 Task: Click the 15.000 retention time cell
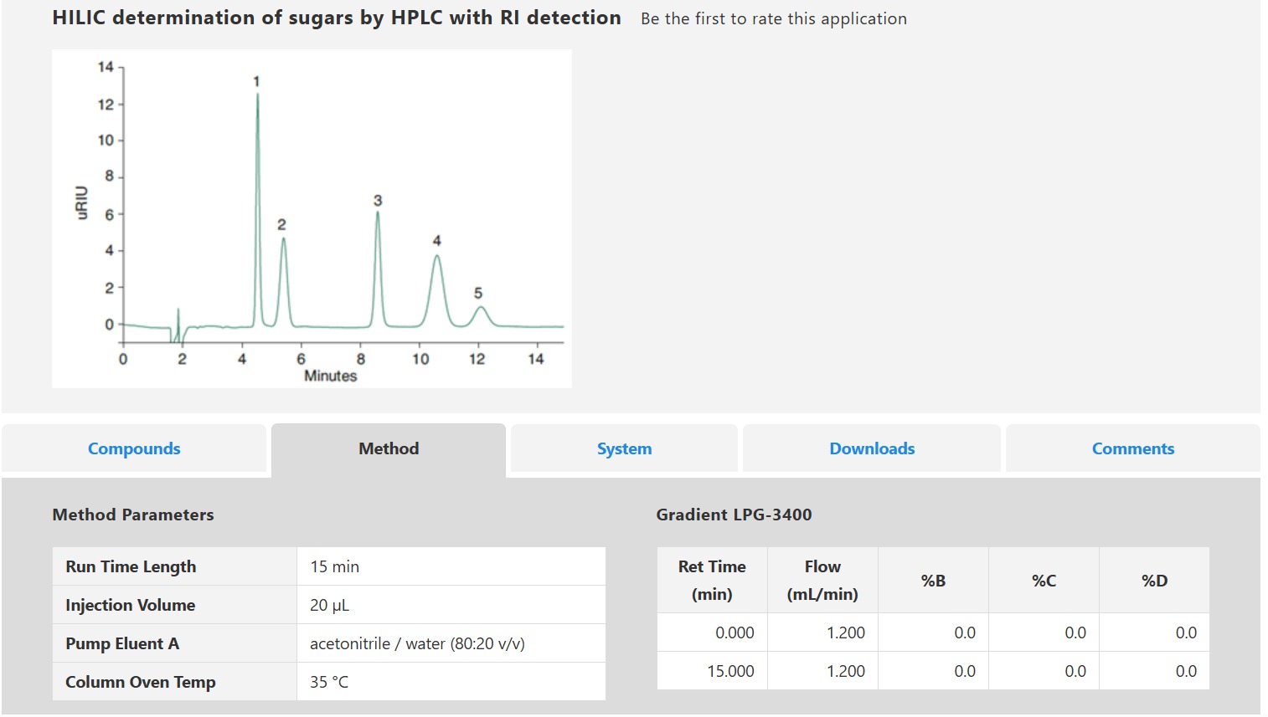click(x=730, y=671)
